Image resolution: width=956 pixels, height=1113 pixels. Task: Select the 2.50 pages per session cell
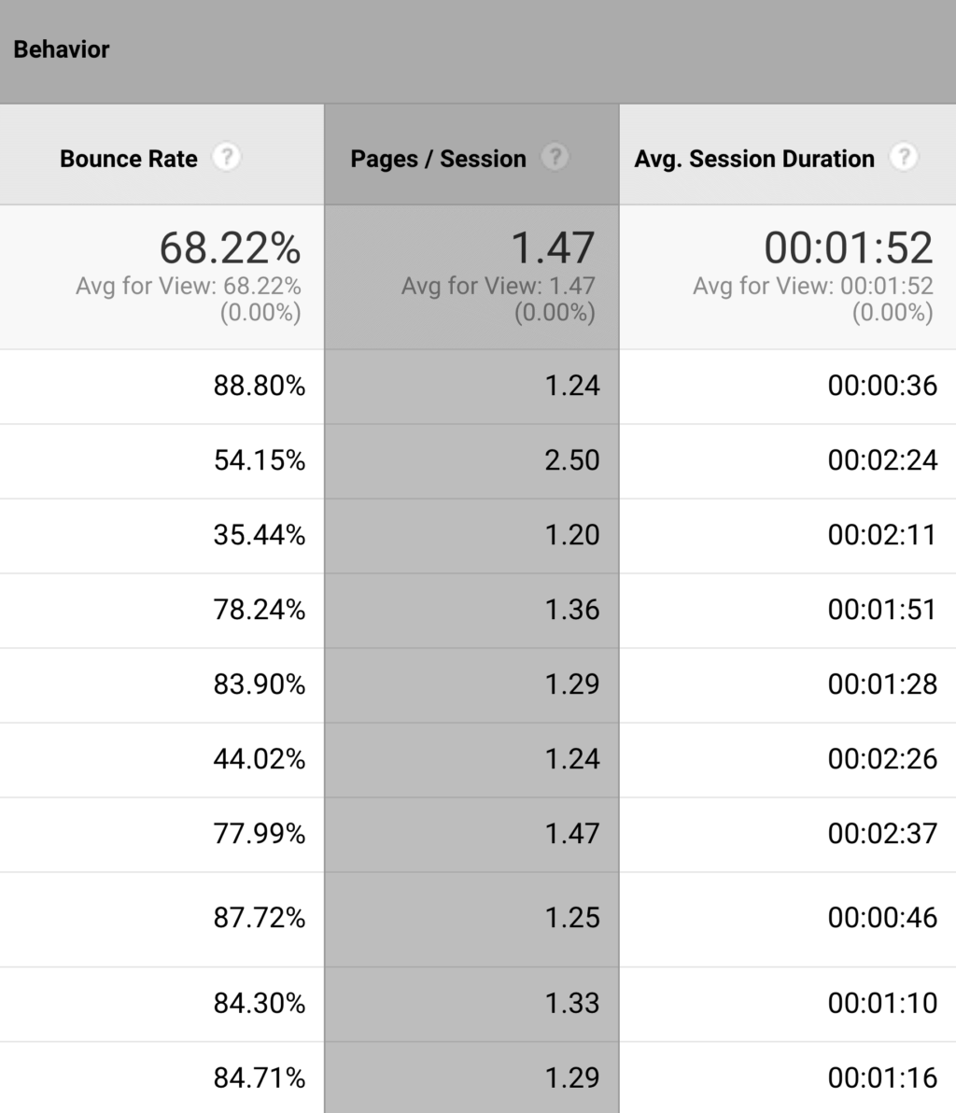571,460
